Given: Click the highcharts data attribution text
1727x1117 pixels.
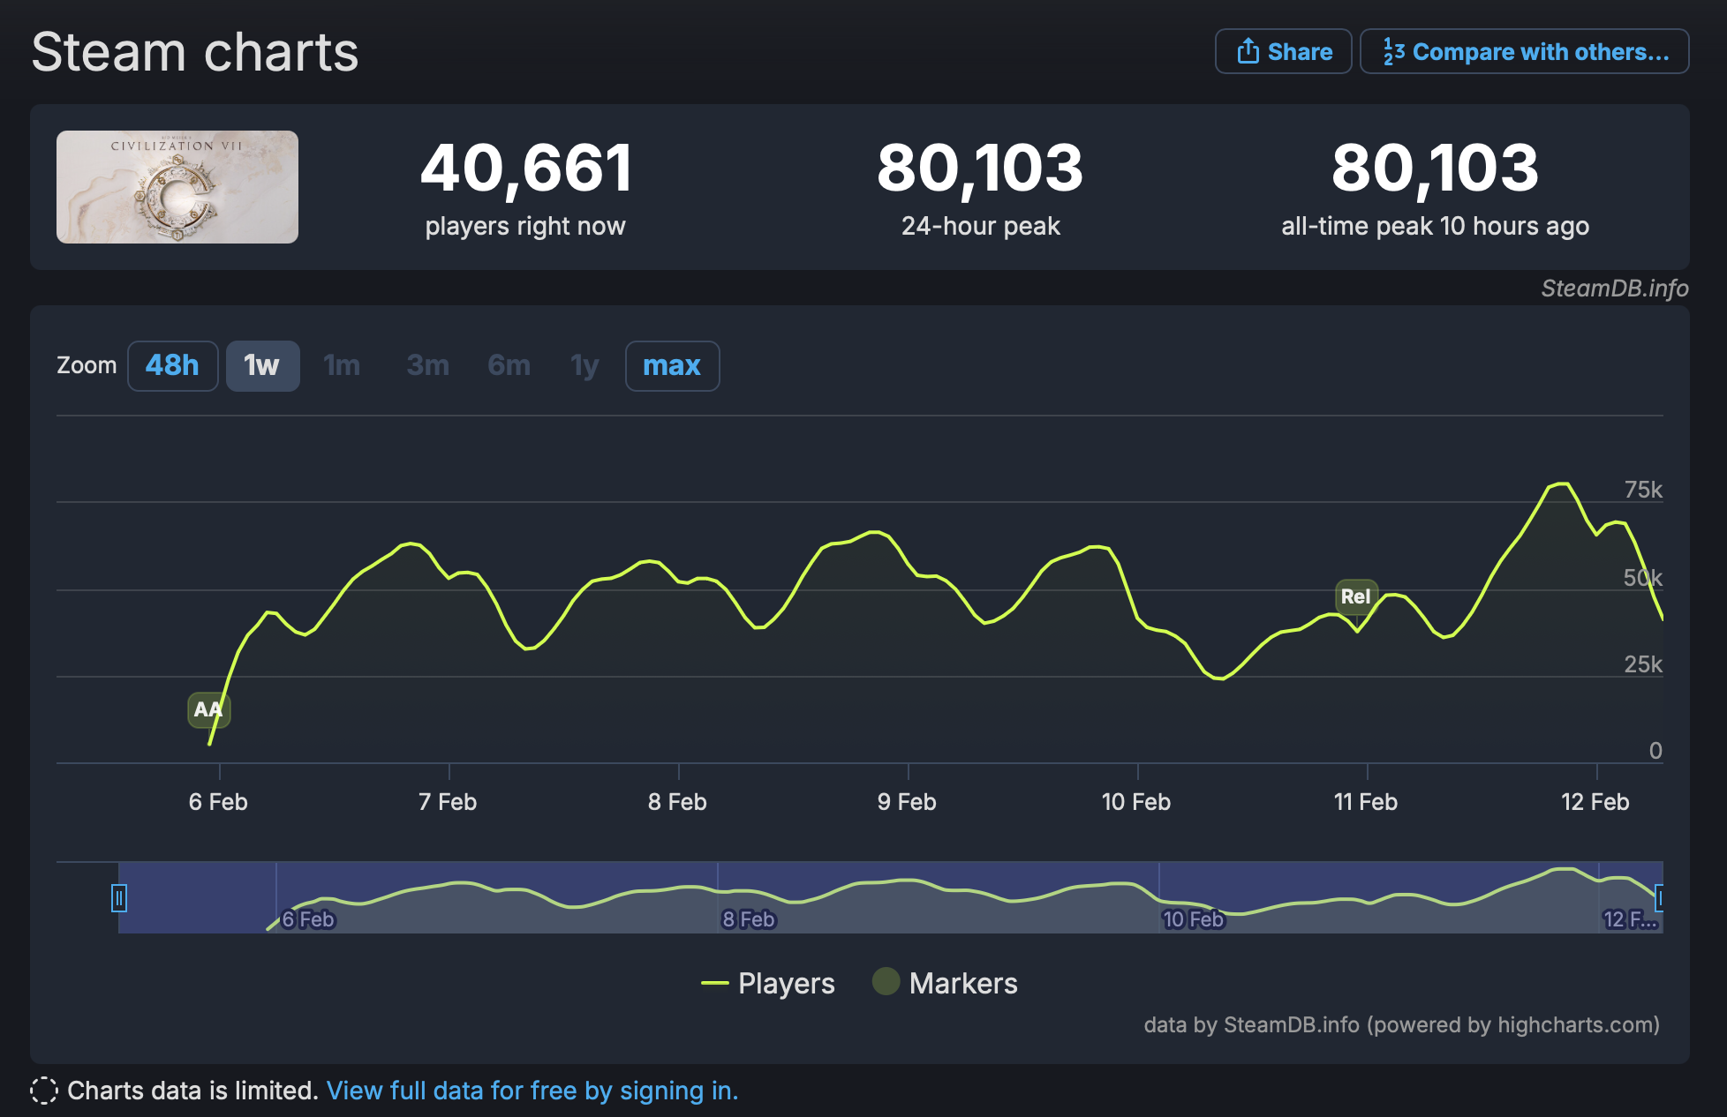Looking at the screenshot, I should pyautogui.click(x=1402, y=1024).
